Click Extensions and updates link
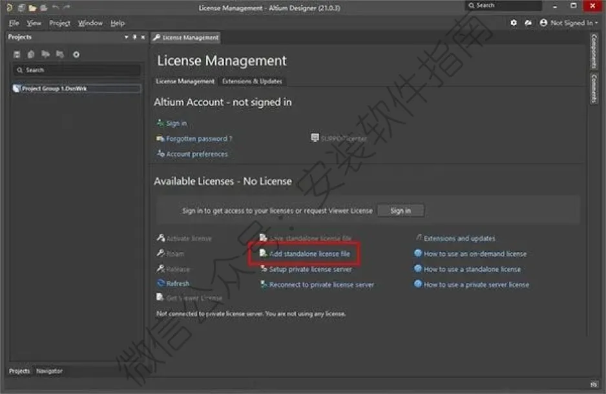 pos(459,238)
